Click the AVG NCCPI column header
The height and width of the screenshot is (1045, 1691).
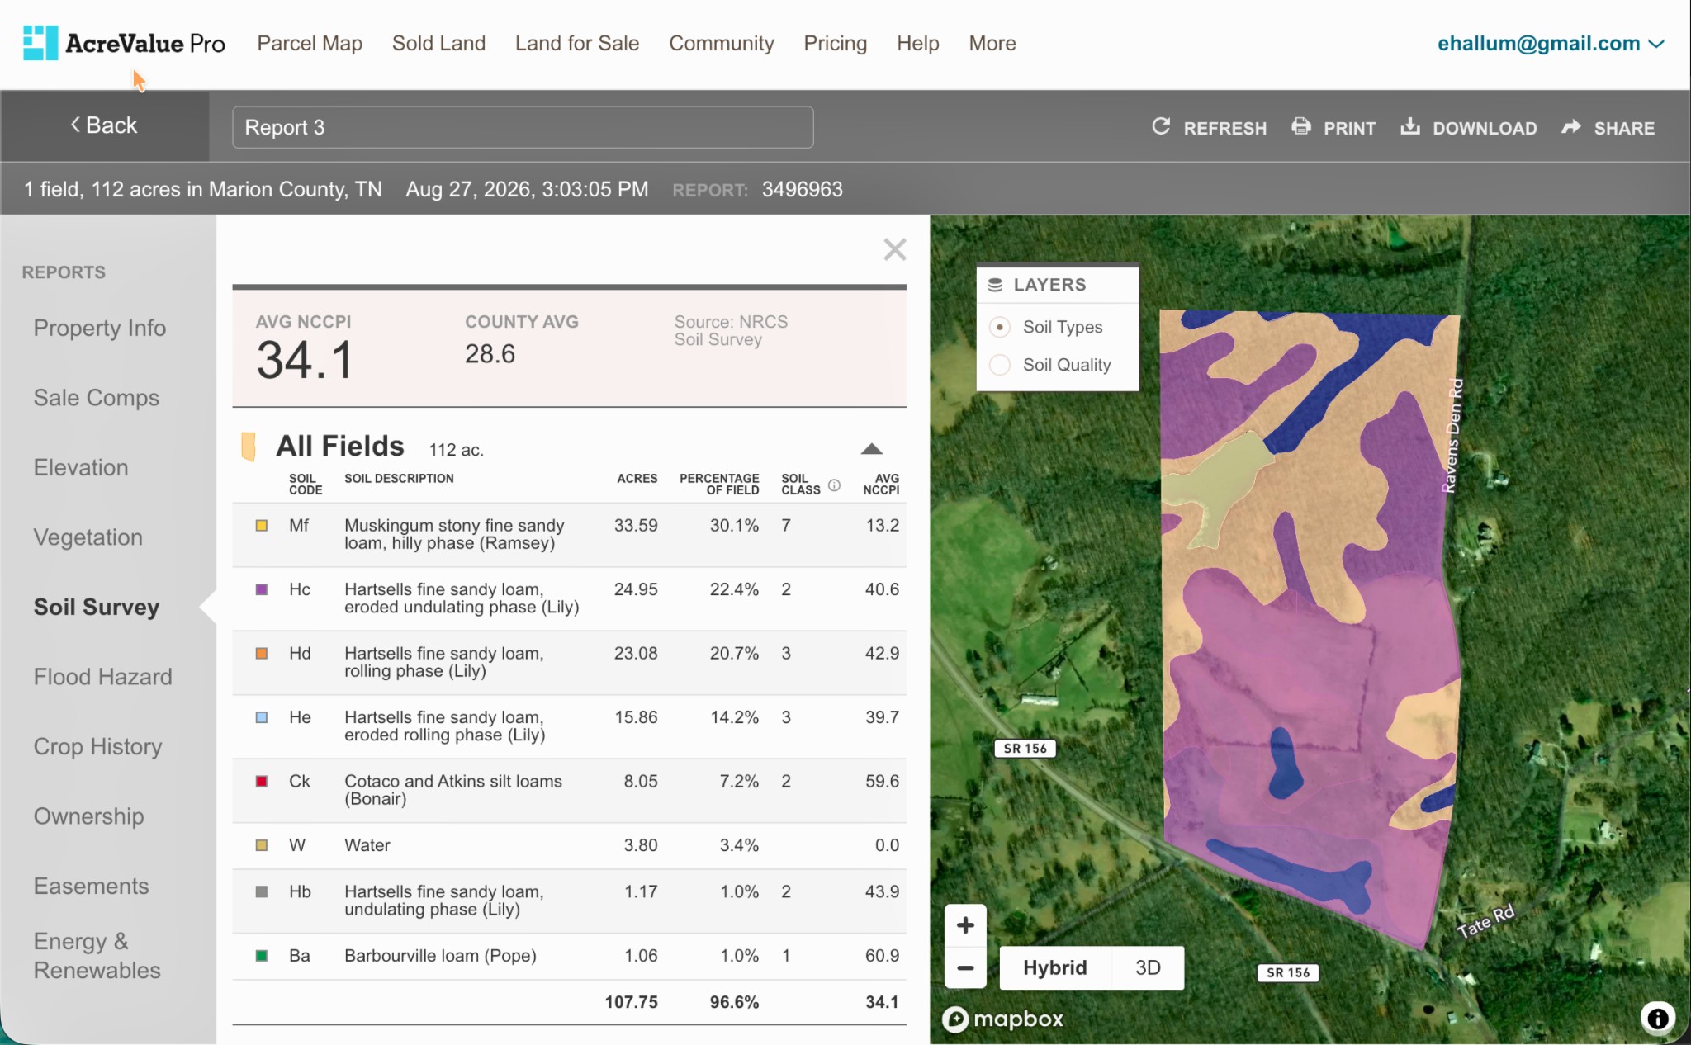881,484
